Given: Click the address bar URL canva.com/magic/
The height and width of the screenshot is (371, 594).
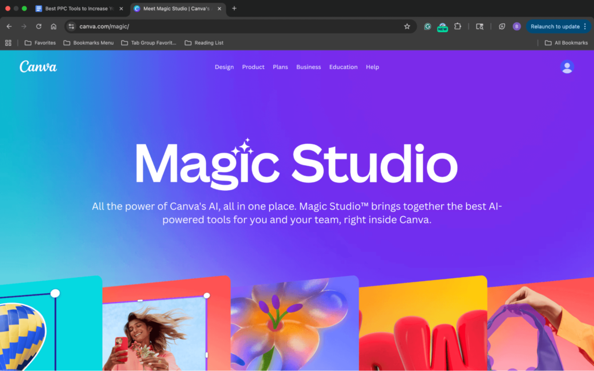Looking at the screenshot, I should 104,27.
